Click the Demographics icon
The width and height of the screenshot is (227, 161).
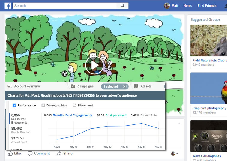[43, 106]
